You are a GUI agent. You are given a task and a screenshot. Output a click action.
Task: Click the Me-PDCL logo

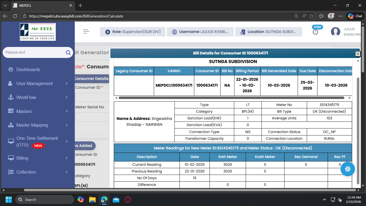point(38,32)
